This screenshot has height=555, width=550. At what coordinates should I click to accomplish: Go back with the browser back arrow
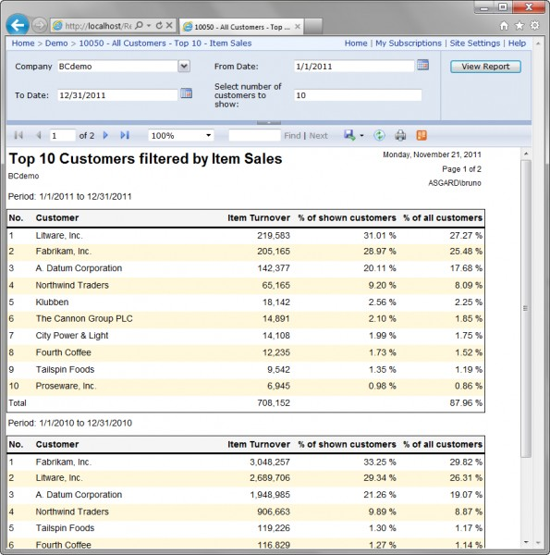(x=18, y=25)
